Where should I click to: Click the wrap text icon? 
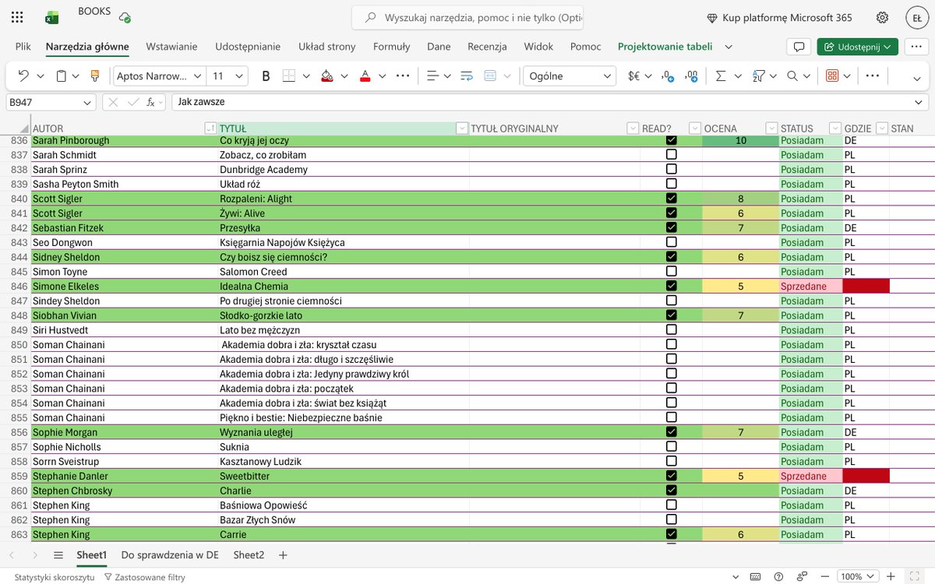coord(467,76)
